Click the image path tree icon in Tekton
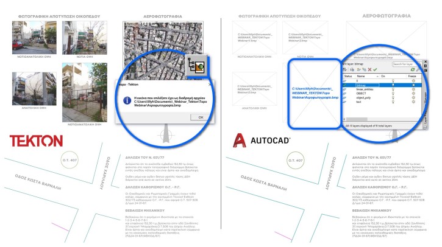This screenshot has width=442, height=247. [x=196, y=66]
